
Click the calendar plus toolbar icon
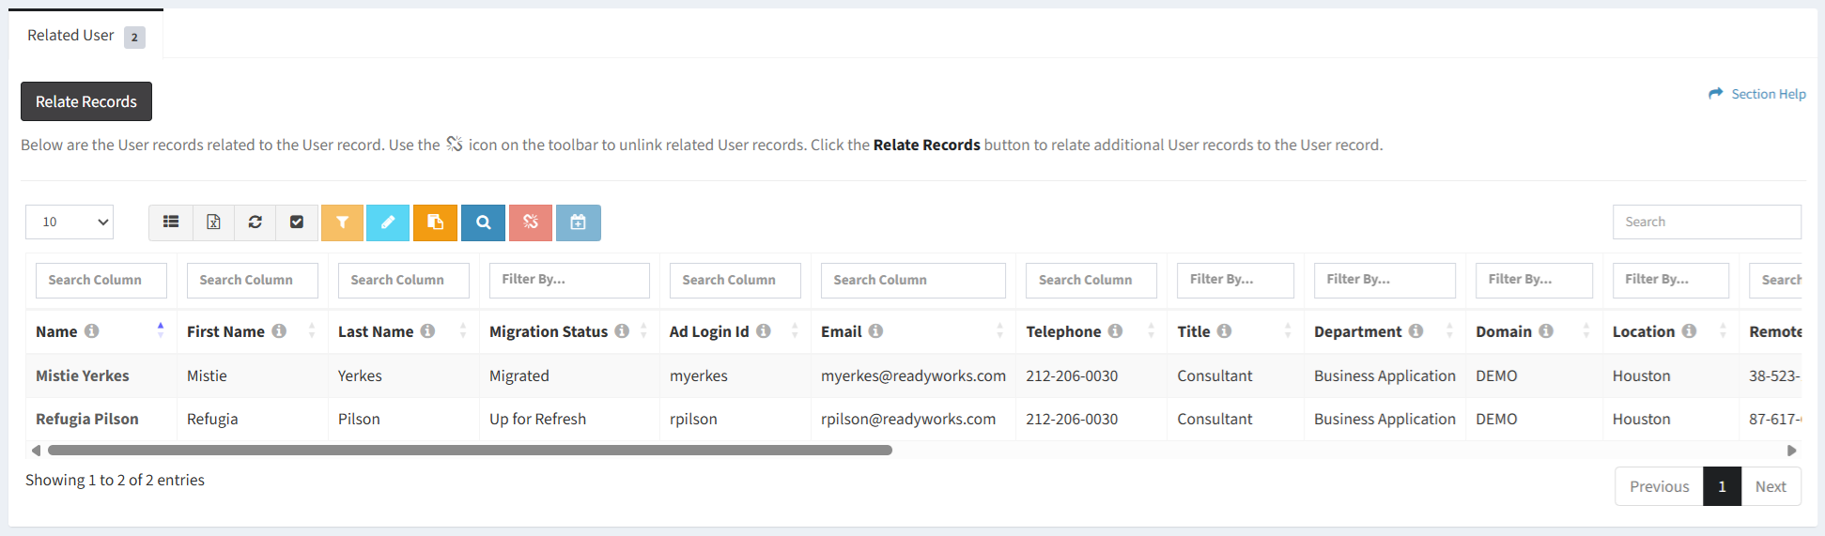578,222
